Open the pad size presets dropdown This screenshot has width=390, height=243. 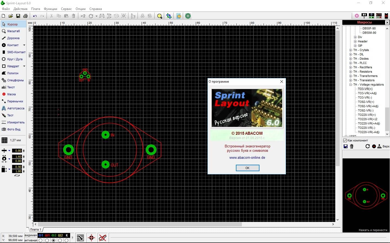[x=9, y=159]
